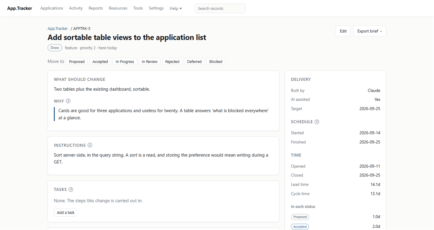Click the Cycle time value 13.1d
The image size is (434, 230).
click(375, 194)
